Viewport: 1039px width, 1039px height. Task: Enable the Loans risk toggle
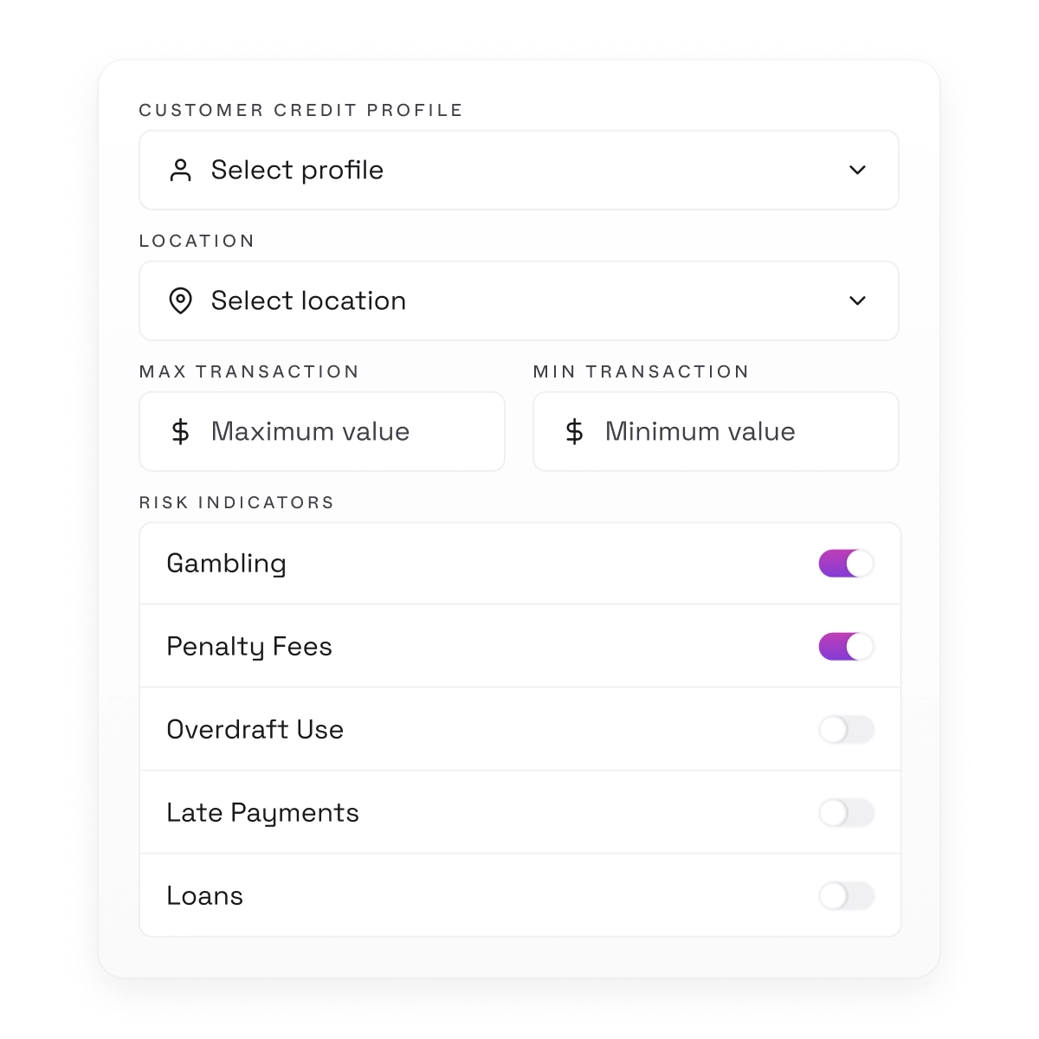846,896
